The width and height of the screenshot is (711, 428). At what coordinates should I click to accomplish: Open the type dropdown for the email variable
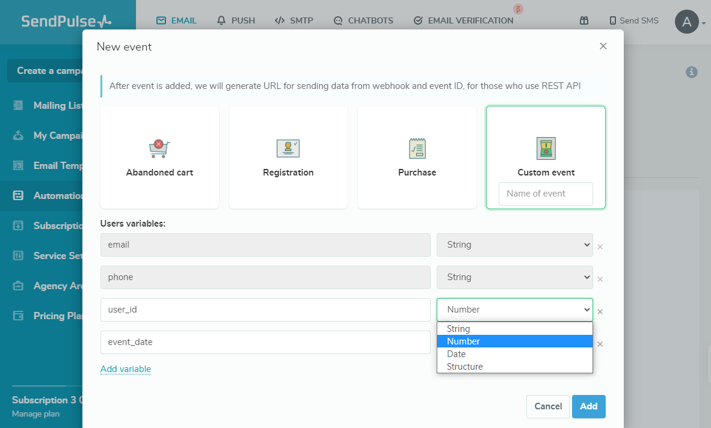(x=514, y=245)
